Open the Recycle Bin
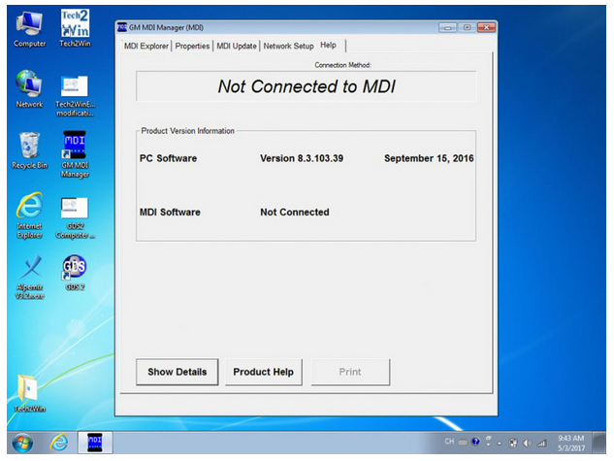 [29, 150]
